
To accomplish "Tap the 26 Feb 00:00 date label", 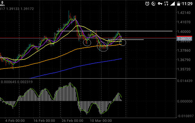I will 72,121.
